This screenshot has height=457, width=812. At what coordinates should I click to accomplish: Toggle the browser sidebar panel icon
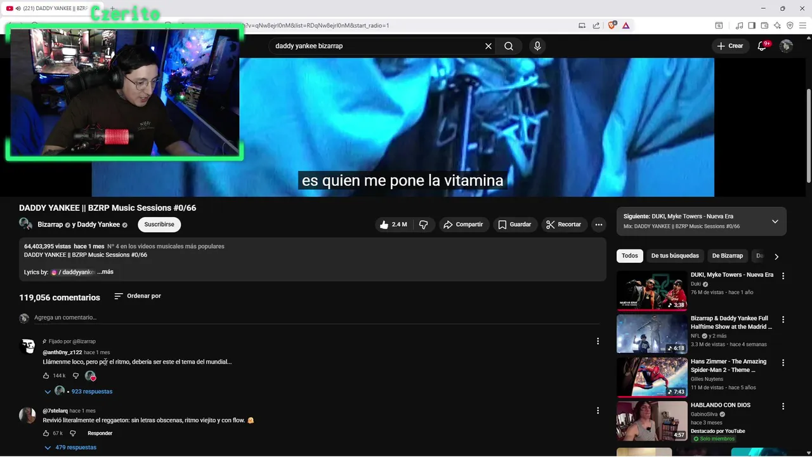click(752, 25)
